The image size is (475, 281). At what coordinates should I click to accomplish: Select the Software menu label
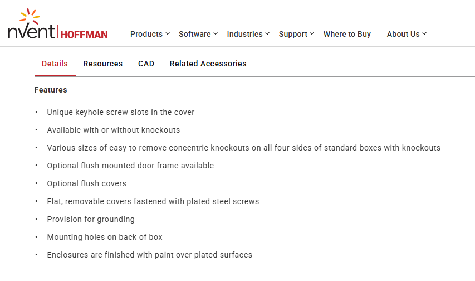pos(194,34)
